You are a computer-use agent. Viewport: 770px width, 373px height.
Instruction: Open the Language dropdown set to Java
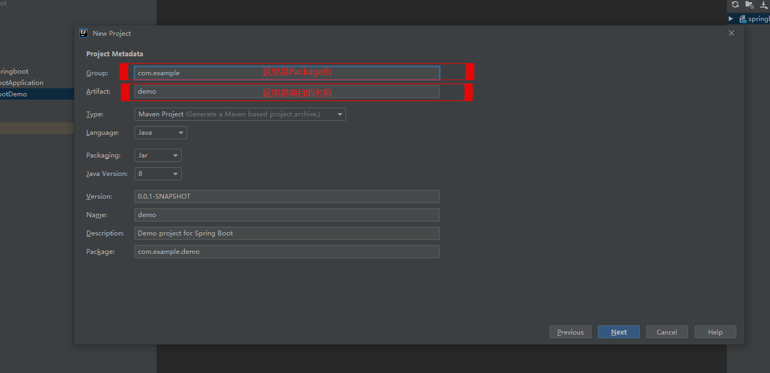pos(161,133)
